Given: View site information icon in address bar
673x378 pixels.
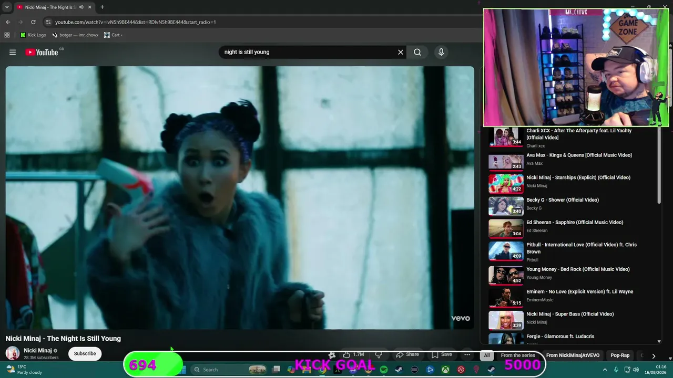Looking at the screenshot, I should (x=48, y=22).
